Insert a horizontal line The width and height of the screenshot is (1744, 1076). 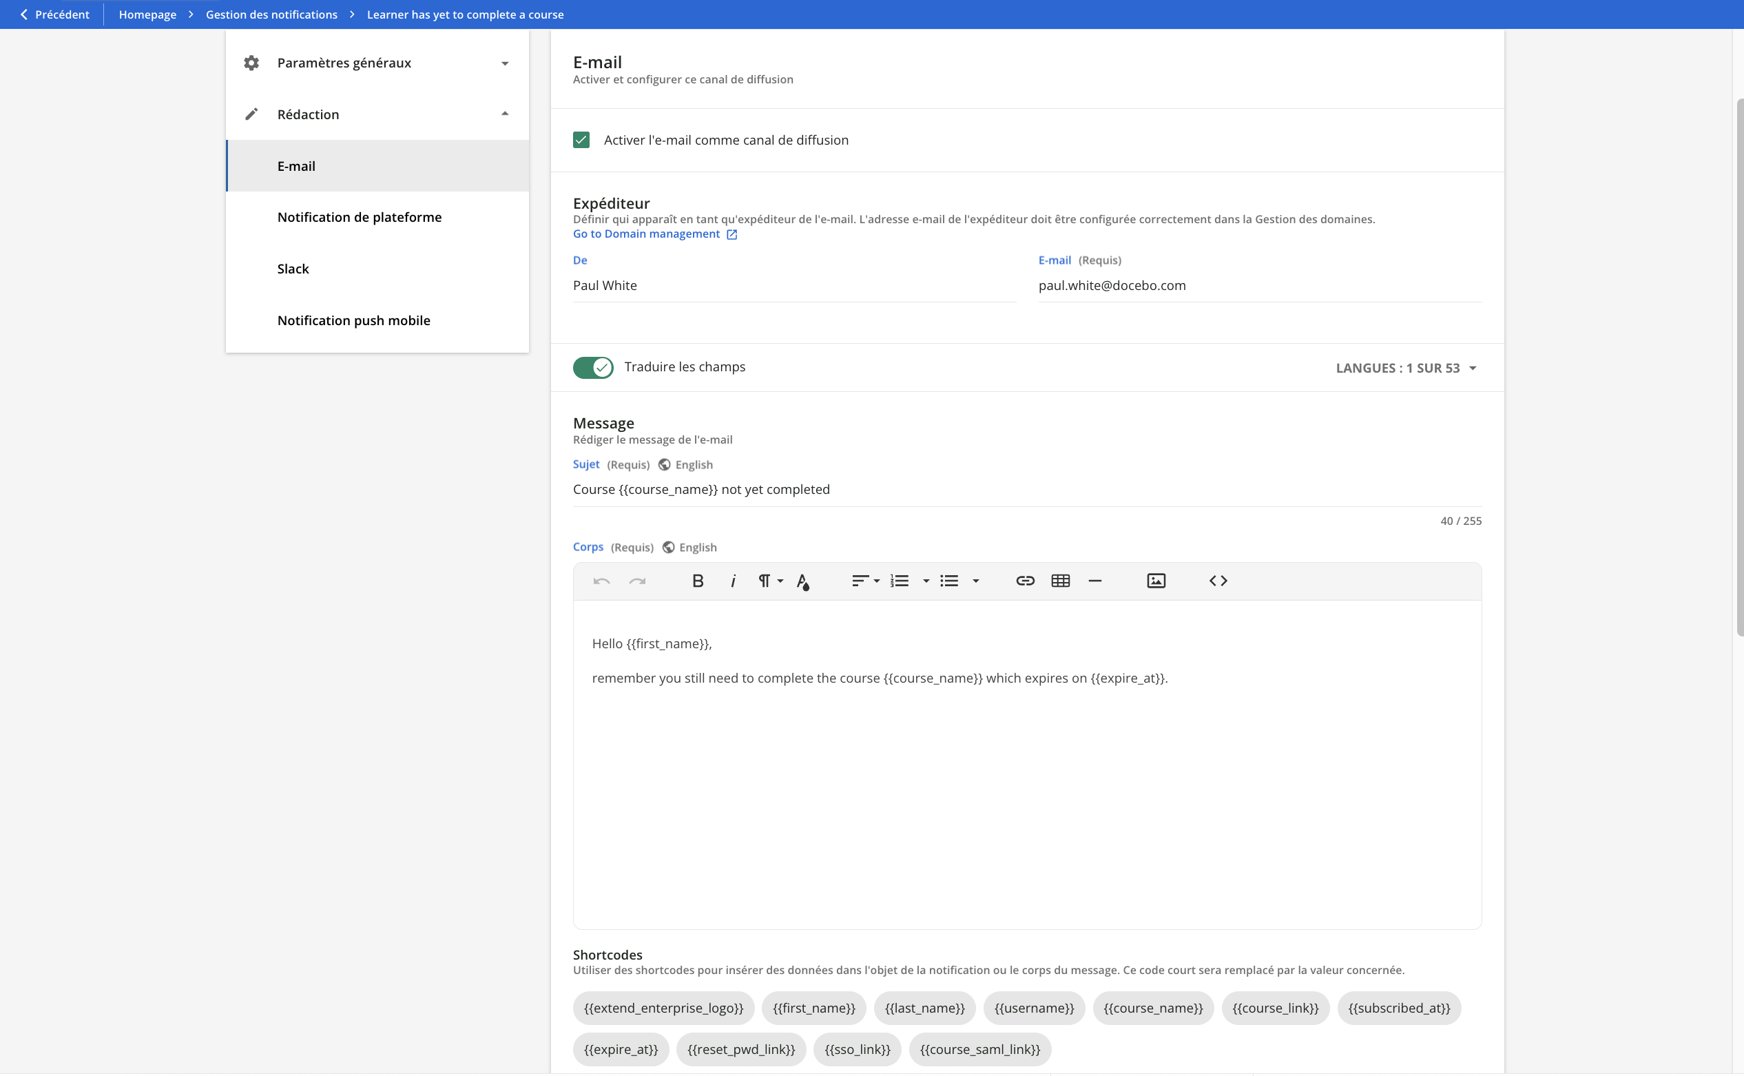point(1094,581)
